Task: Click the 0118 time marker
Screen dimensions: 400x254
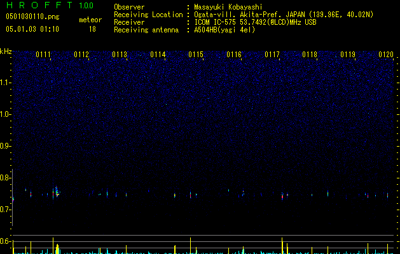Action: [x=310, y=55]
